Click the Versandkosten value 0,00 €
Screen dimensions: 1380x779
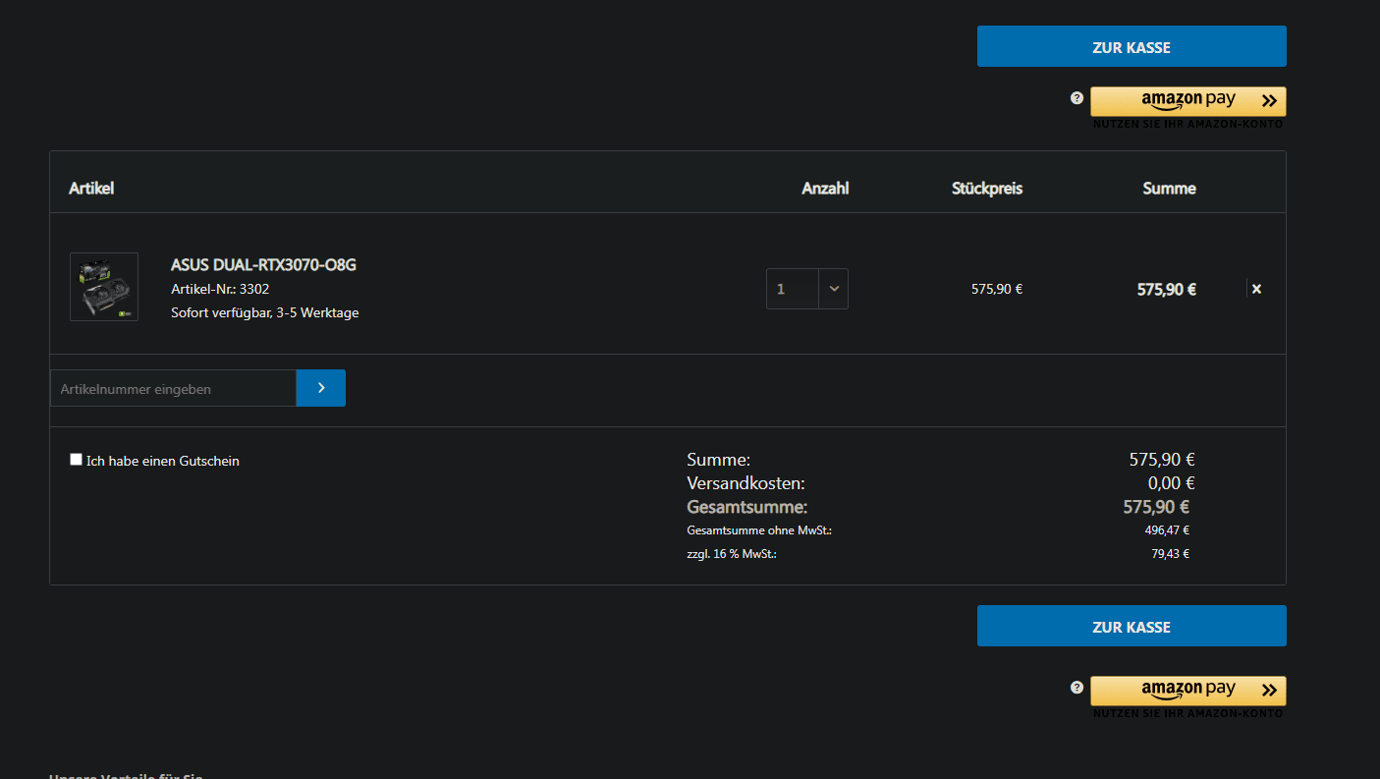1171,483
